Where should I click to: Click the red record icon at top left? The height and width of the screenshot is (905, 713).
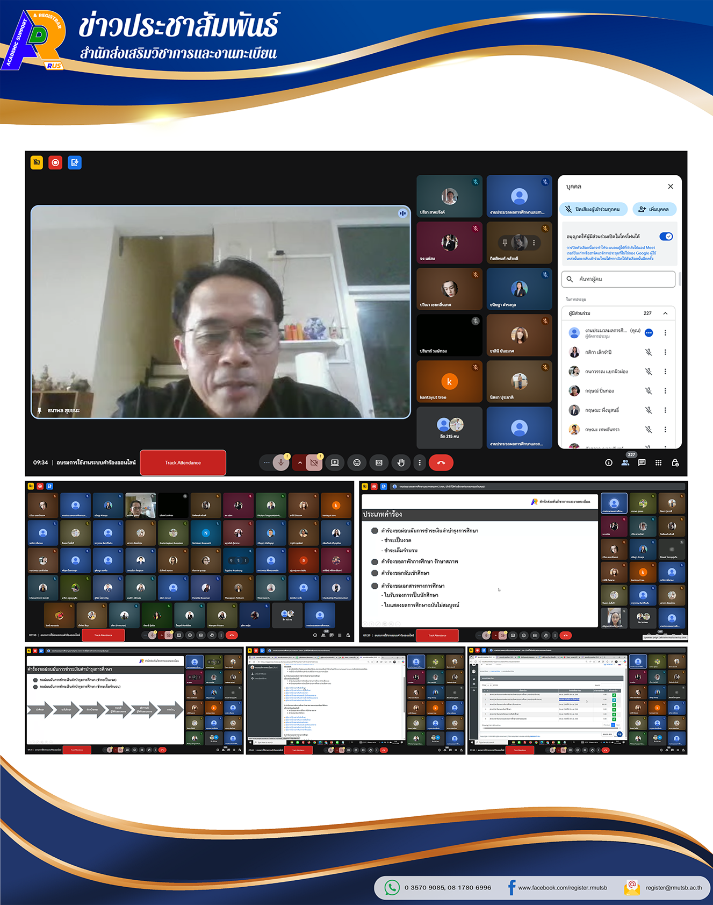pos(55,162)
